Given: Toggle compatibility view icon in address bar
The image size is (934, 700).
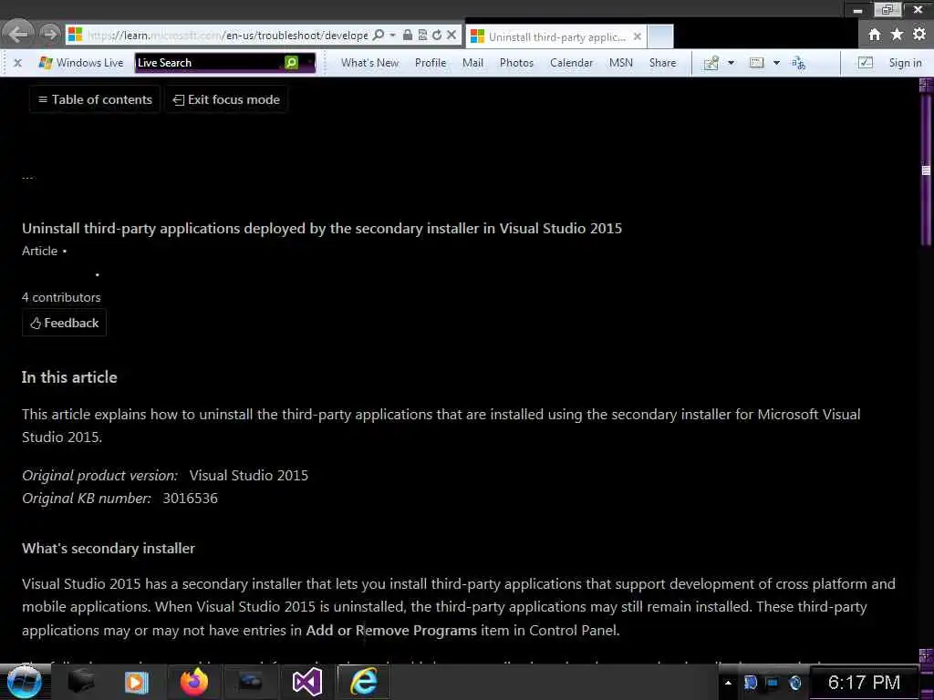Looking at the screenshot, I should (422, 36).
